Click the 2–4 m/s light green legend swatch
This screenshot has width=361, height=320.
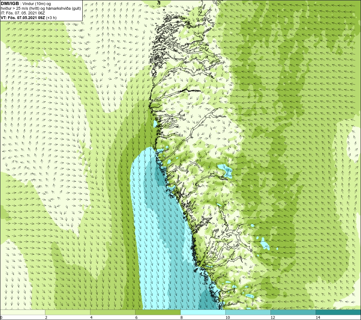pos(68,312)
